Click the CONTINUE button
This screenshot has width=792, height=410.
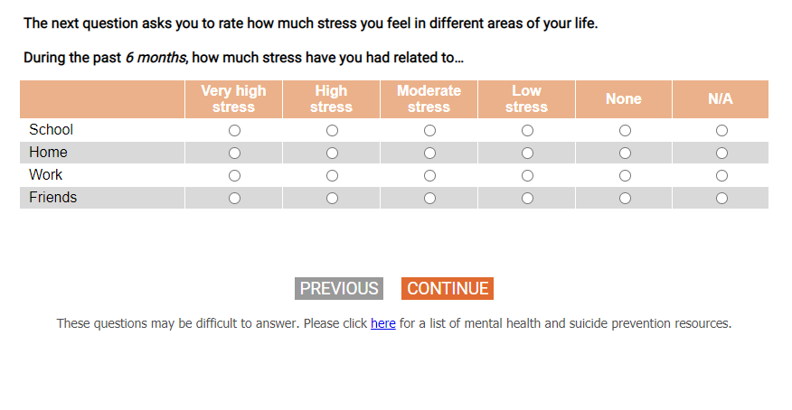448,289
